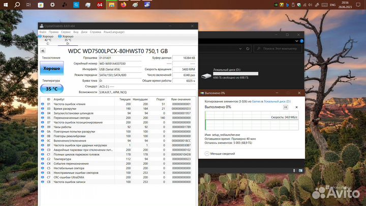Click the safely remove USB tray icon
The width and height of the screenshot is (366, 206).
coord(293,5)
